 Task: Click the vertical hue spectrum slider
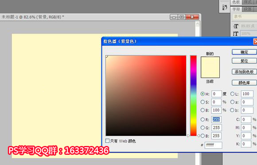(x=193, y=96)
